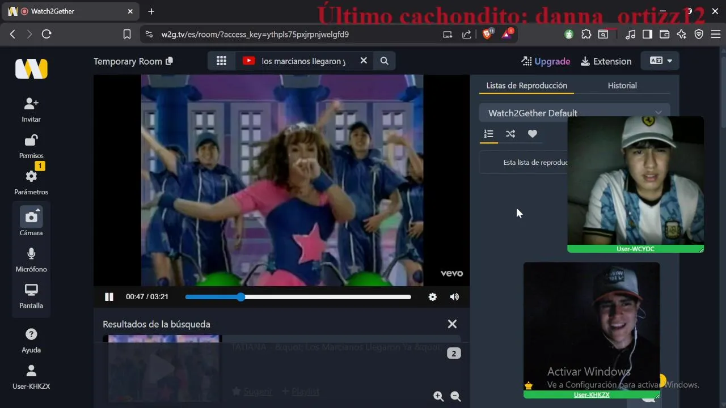Open a new browser tab
The height and width of the screenshot is (408, 726).
(151, 11)
